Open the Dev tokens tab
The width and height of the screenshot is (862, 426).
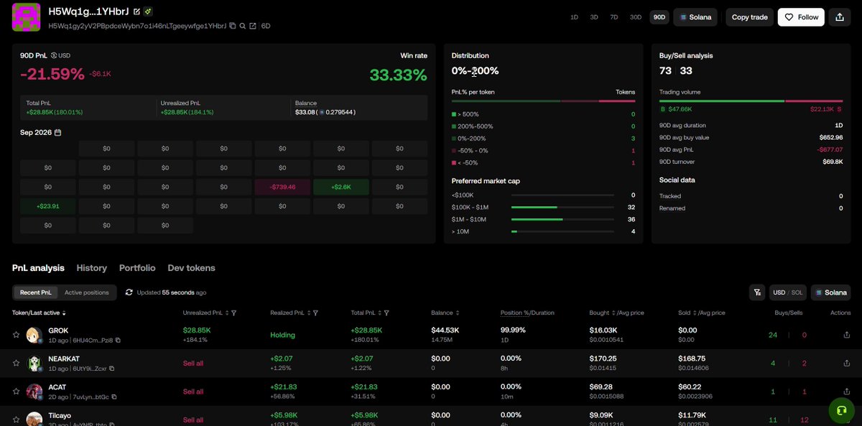tap(191, 268)
